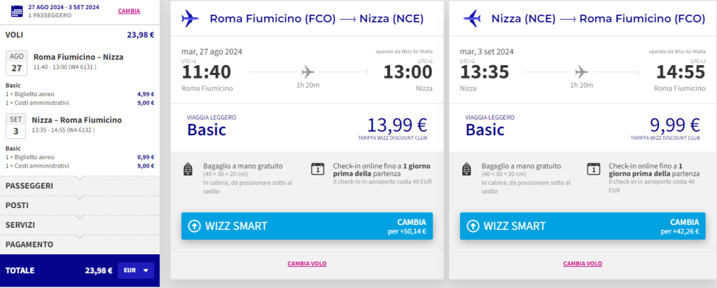This screenshot has height=288, width=717.
Task: Click the check-in calendar icon in outbound card
Action: click(x=317, y=169)
